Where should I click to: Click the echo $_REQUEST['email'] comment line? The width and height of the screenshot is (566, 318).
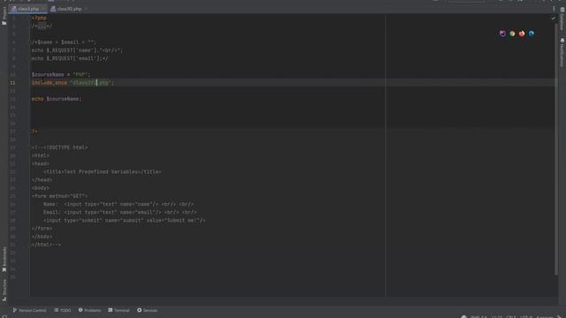(70, 58)
